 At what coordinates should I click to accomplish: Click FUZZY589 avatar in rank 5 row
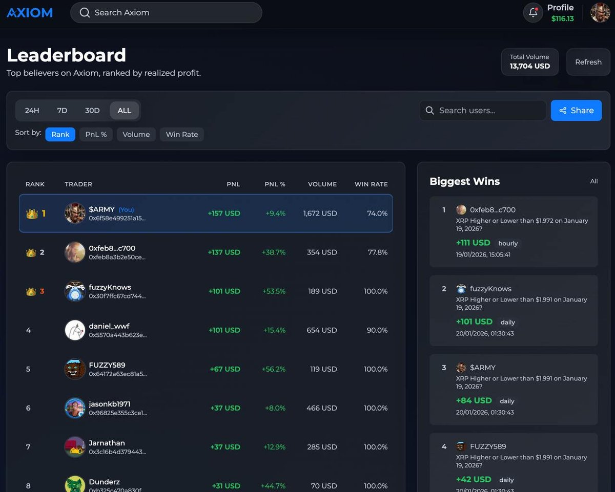click(x=75, y=369)
